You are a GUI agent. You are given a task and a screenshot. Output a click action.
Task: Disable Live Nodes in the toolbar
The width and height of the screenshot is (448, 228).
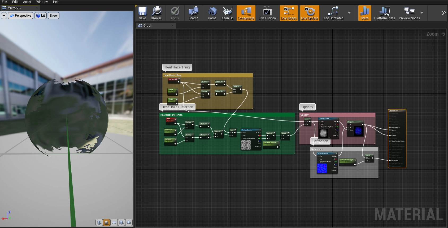pyautogui.click(x=289, y=13)
